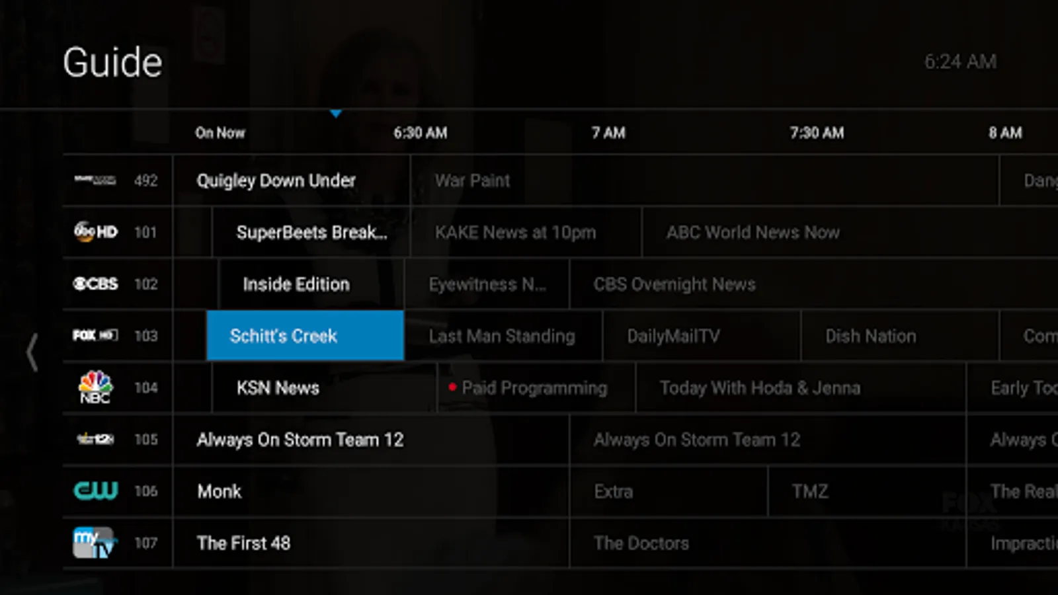
Task: Open the left back chevron
Action: [32, 352]
